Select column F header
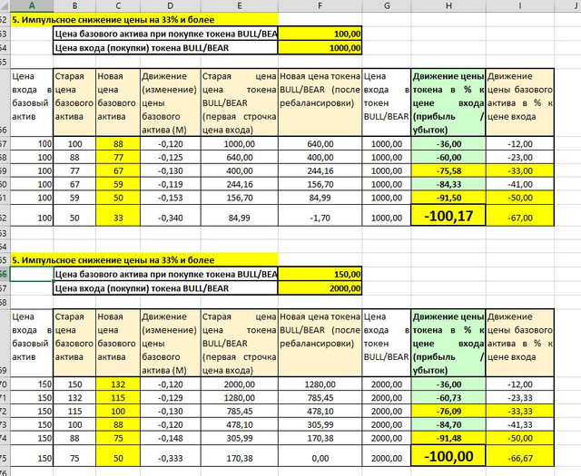The height and width of the screenshot is (476, 581). click(x=320, y=5)
